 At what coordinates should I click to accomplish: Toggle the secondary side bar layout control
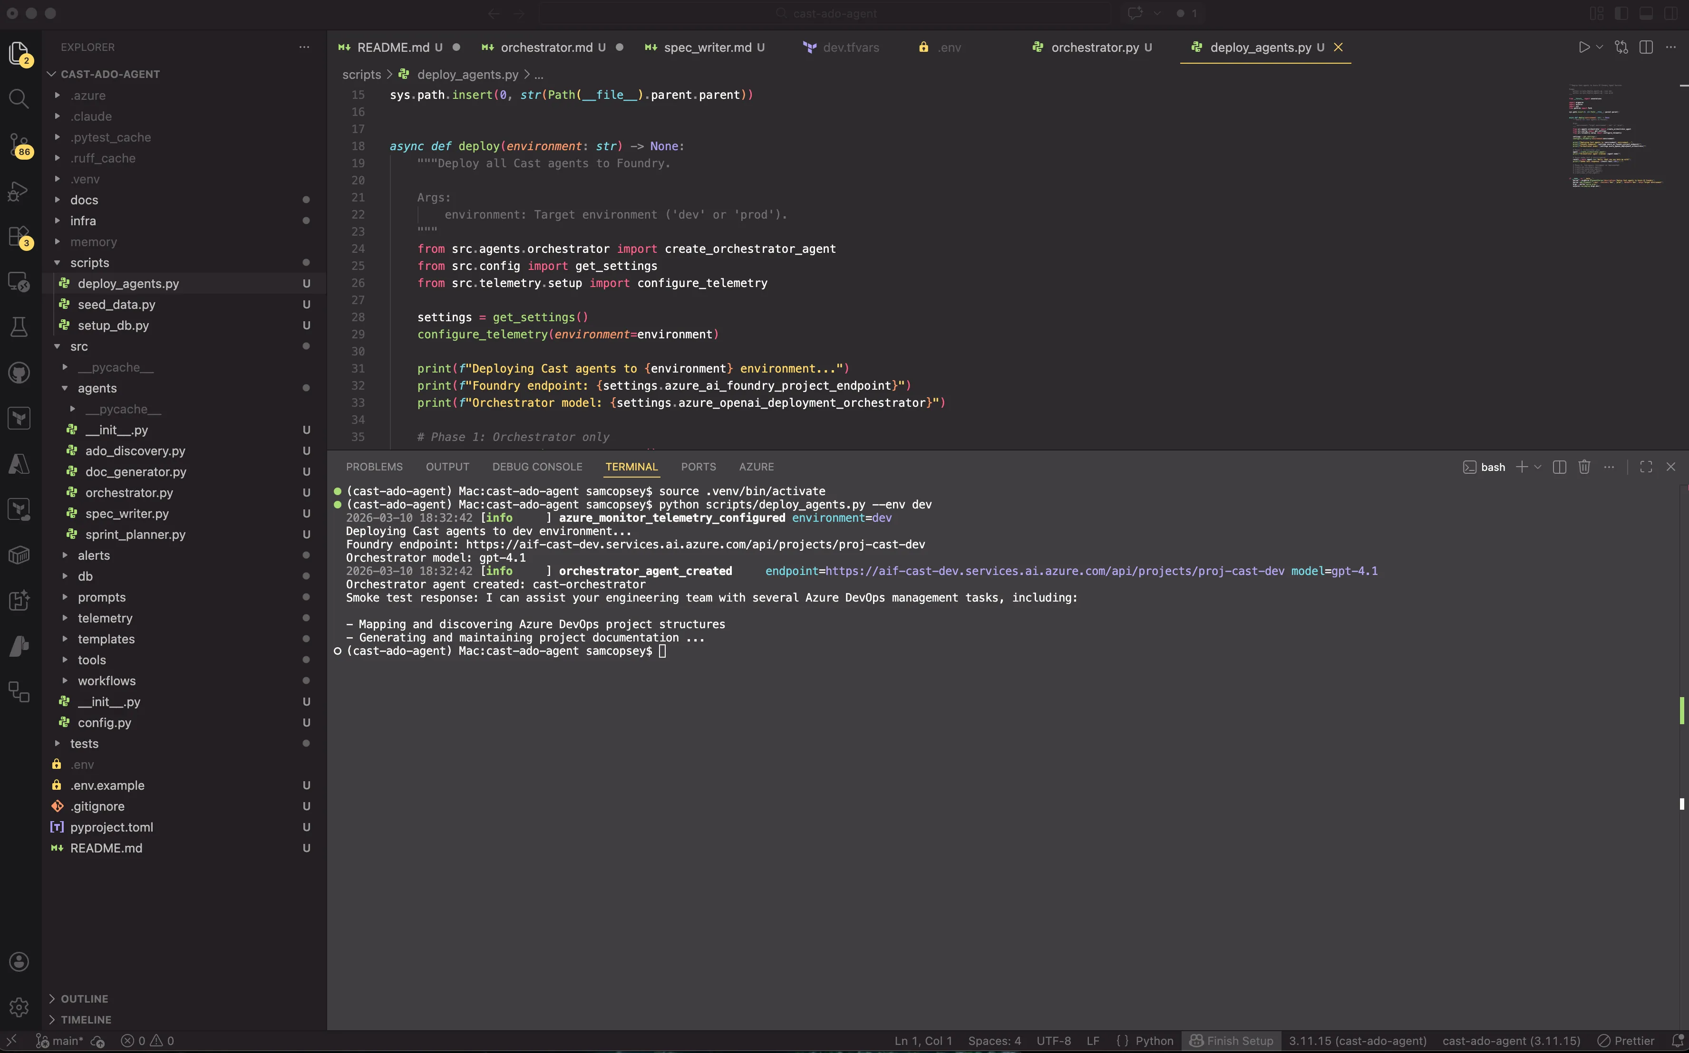coord(1671,12)
